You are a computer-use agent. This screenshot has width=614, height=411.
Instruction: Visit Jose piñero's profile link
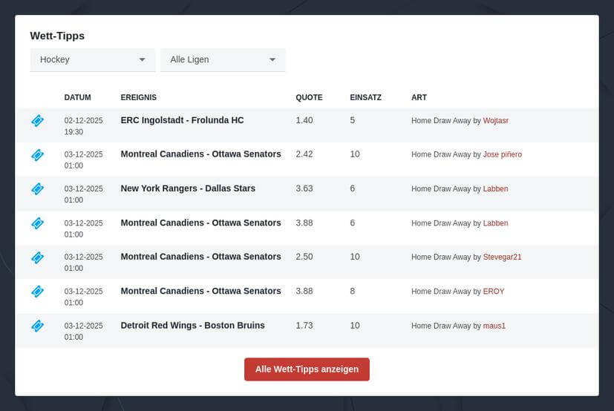click(502, 154)
